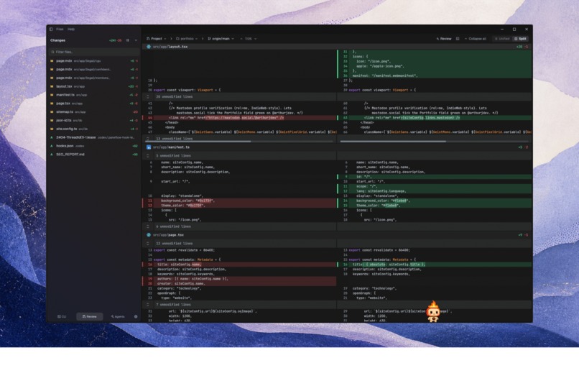Screen dimensions: 579x386
Task: Focus the Filter files input
Action: click(94, 52)
